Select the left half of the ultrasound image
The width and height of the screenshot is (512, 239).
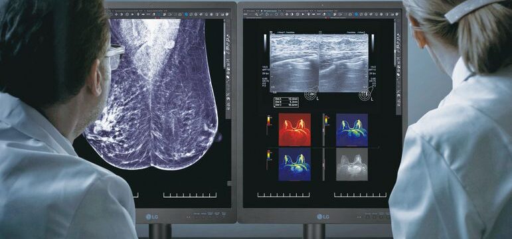click(294, 62)
